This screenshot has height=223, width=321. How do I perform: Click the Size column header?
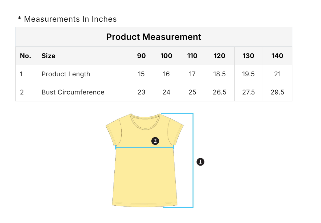[49, 56]
